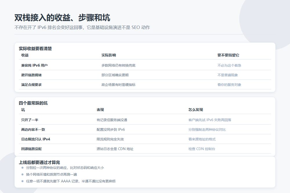Select the bullet starting 分别拉一次两种协议的响应
Image resolution: width=290 pixels, height=193 pixels.
[65, 168]
